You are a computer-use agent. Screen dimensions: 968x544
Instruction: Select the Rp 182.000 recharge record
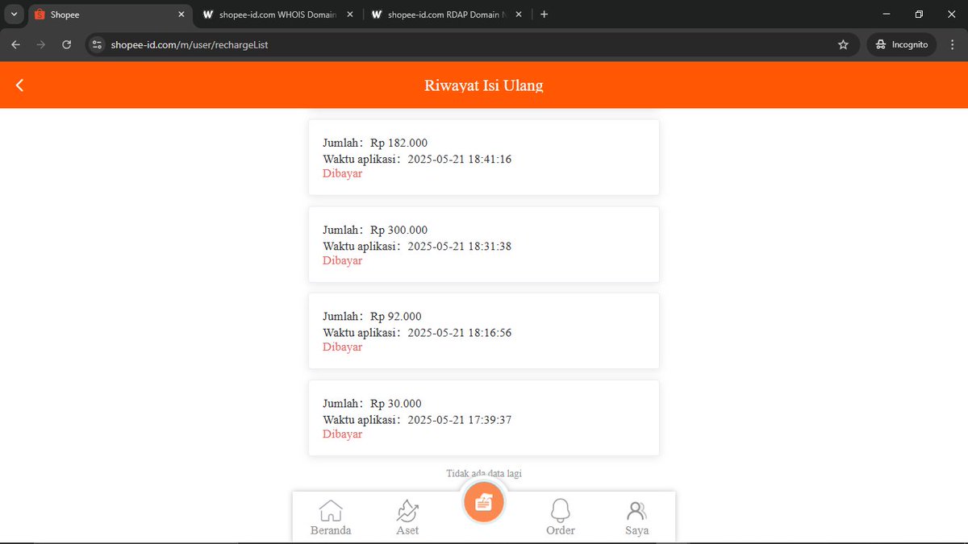click(484, 157)
